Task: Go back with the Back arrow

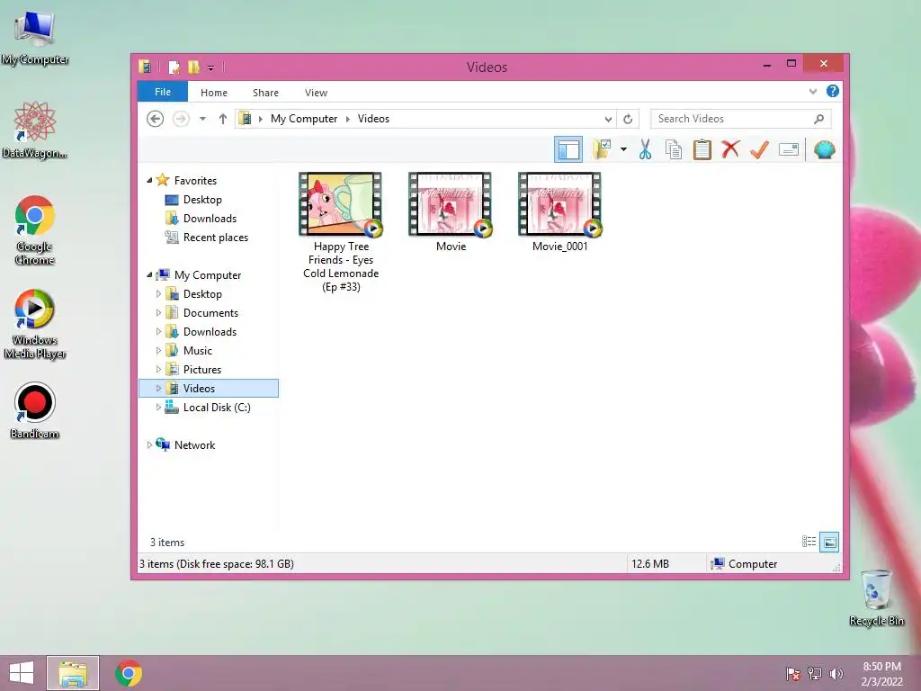Action: click(155, 119)
